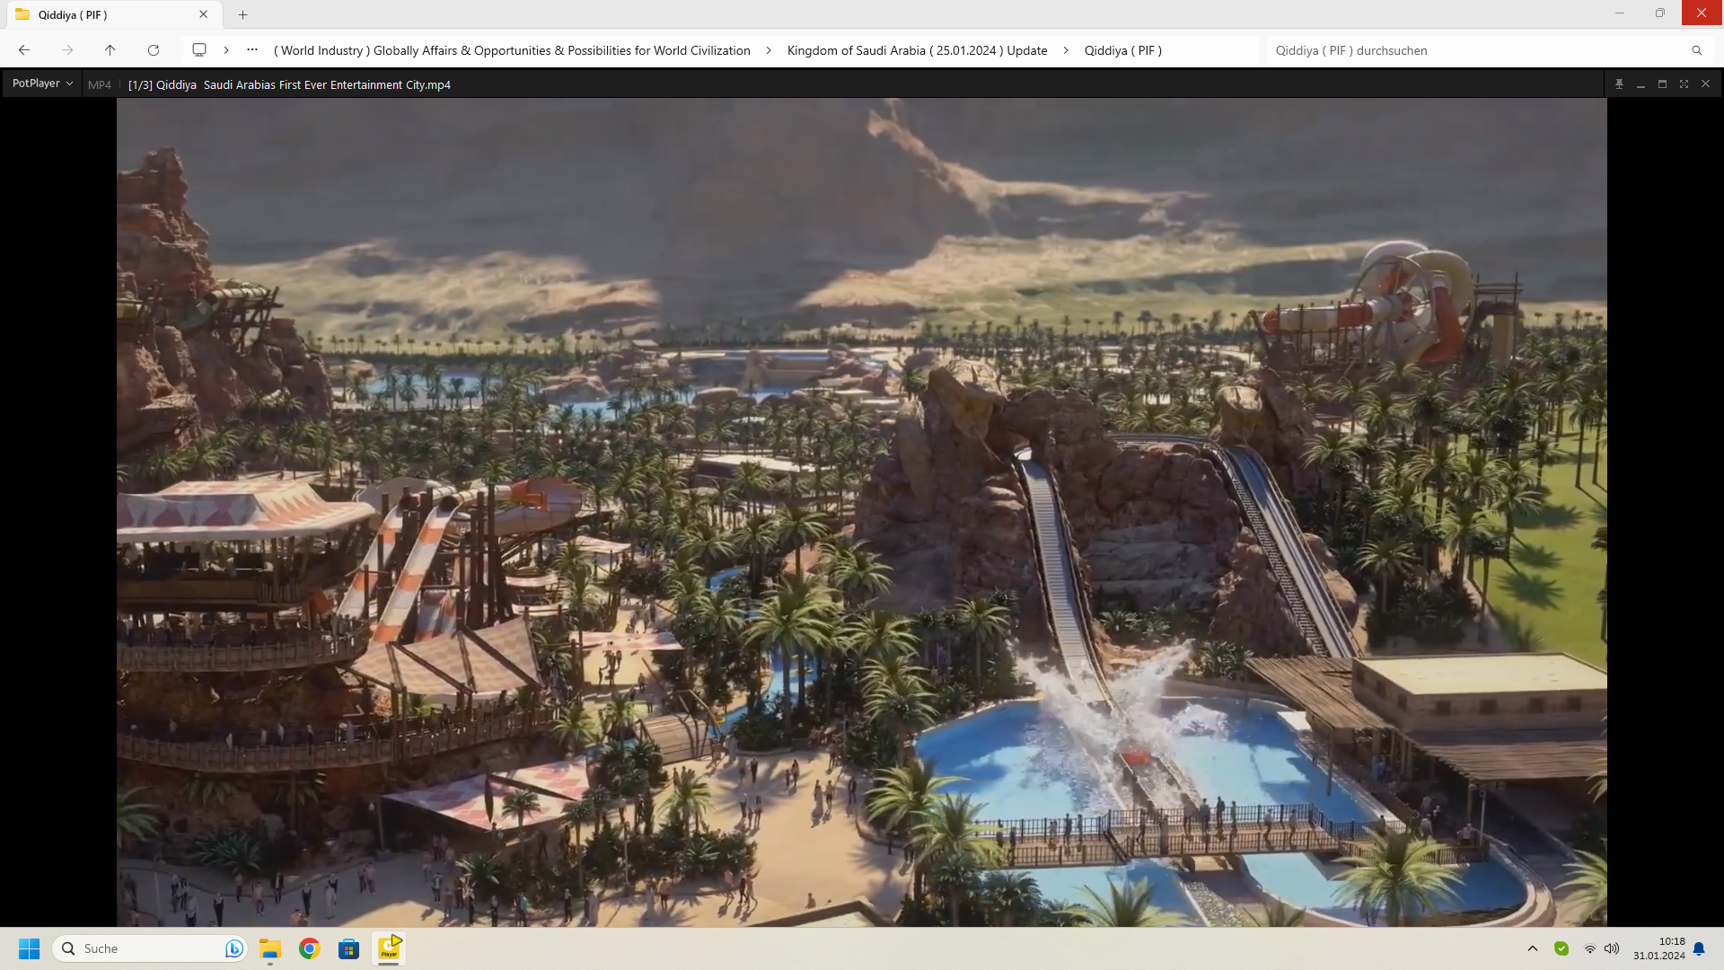Image resolution: width=1724 pixels, height=970 pixels.
Task: Open Microsoft Store from the taskbar
Action: [348, 948]
